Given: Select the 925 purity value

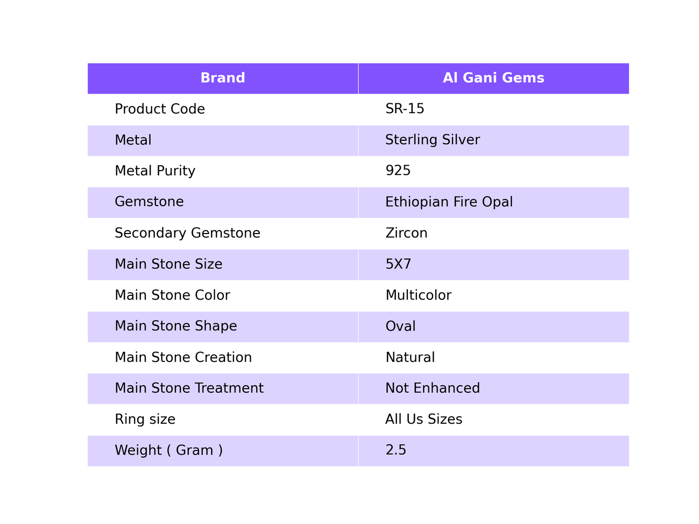Looking at the screenshot, I should [398, 171].
